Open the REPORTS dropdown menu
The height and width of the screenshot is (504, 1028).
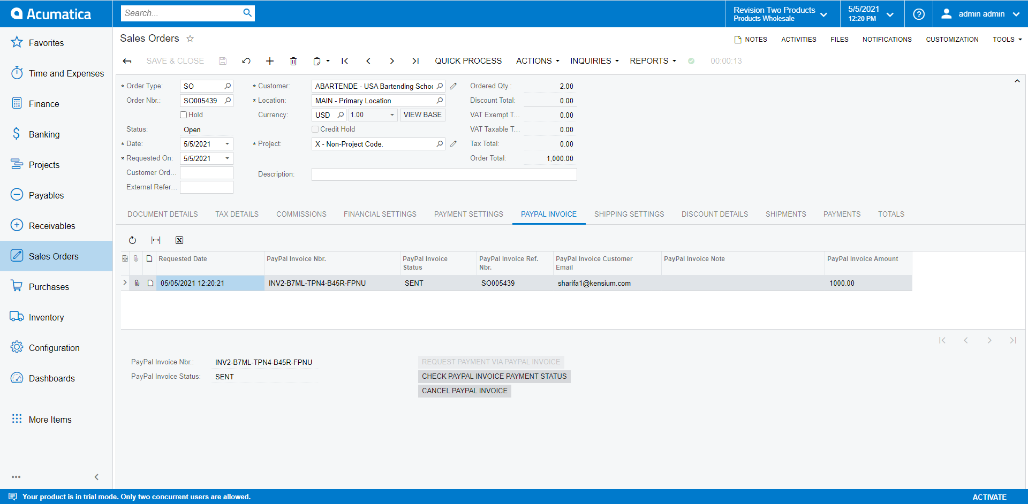653,61
